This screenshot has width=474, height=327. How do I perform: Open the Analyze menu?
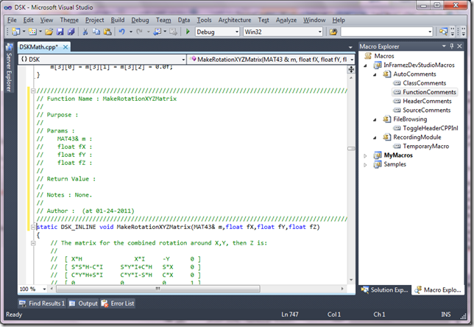(286, 20)
